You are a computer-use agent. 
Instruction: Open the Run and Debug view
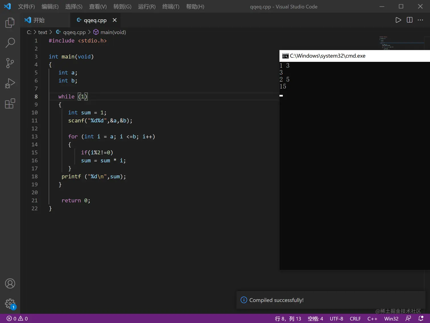10,83
